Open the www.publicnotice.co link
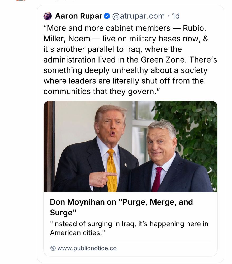232x264 pixels. point(87,248)
